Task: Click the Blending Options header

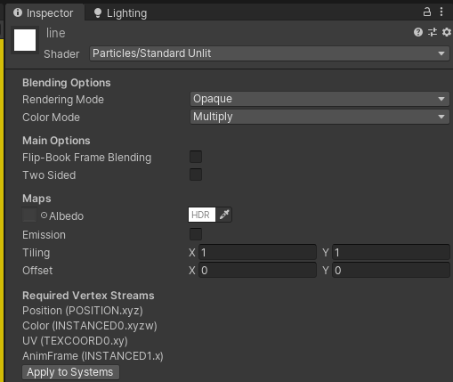Action: 67,83
